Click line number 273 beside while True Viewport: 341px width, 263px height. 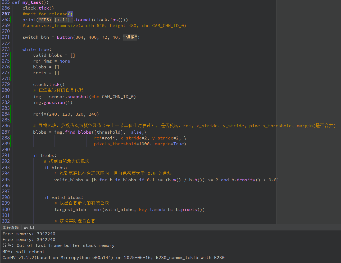point(6,49)
